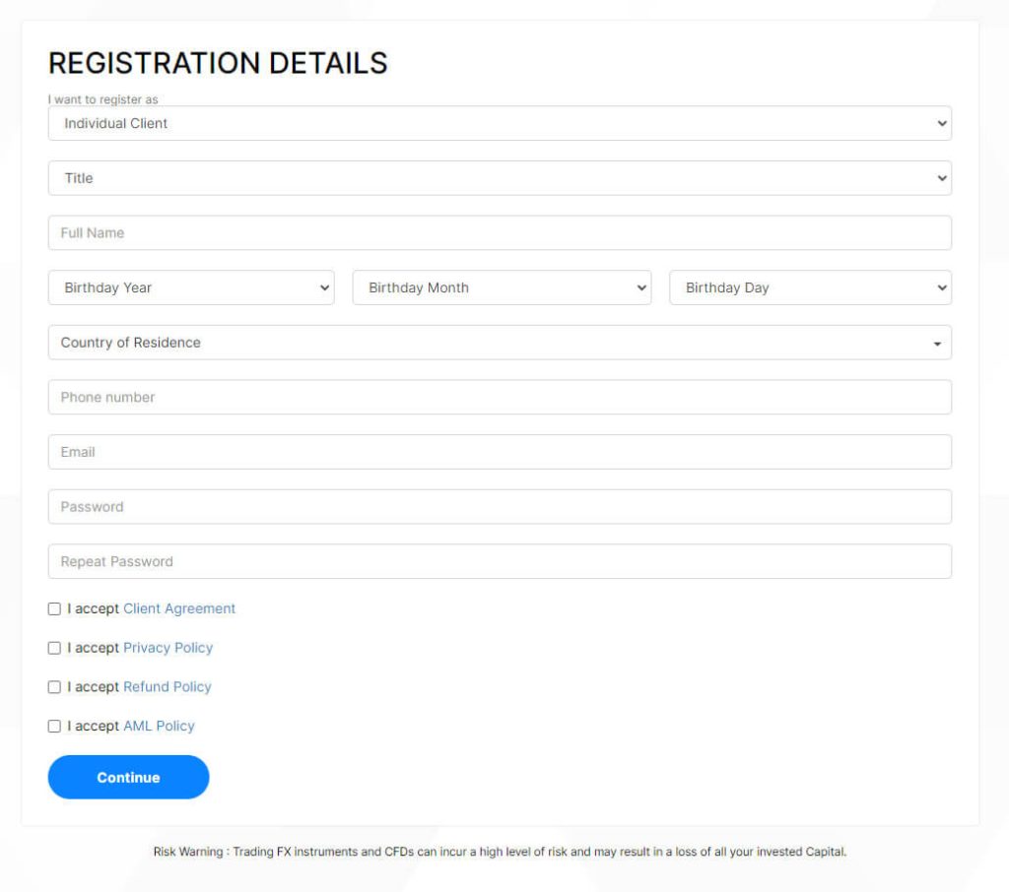View the Refund Policy link
This screenshot has width=1009, height=892.
click(167, 687)
